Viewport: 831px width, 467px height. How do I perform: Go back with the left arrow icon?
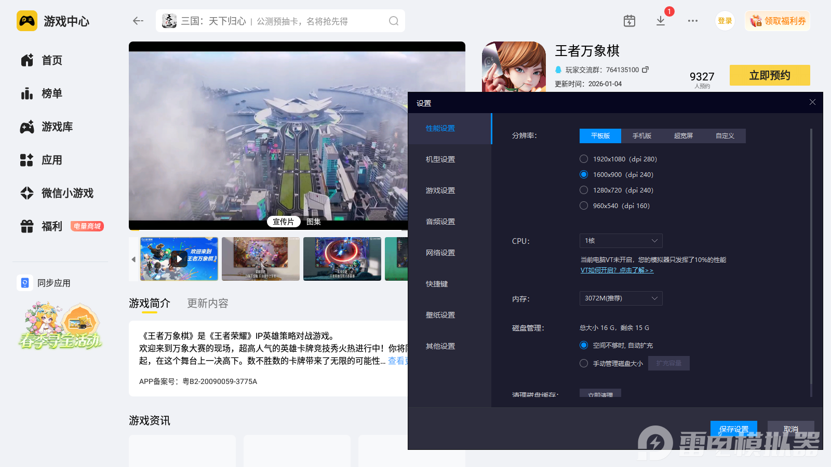click(138, 21)
